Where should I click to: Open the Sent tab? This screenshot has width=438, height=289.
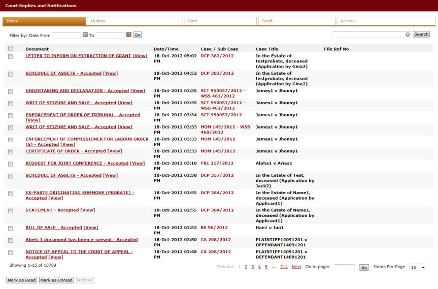pyautogui.click(x=220, y=21)
